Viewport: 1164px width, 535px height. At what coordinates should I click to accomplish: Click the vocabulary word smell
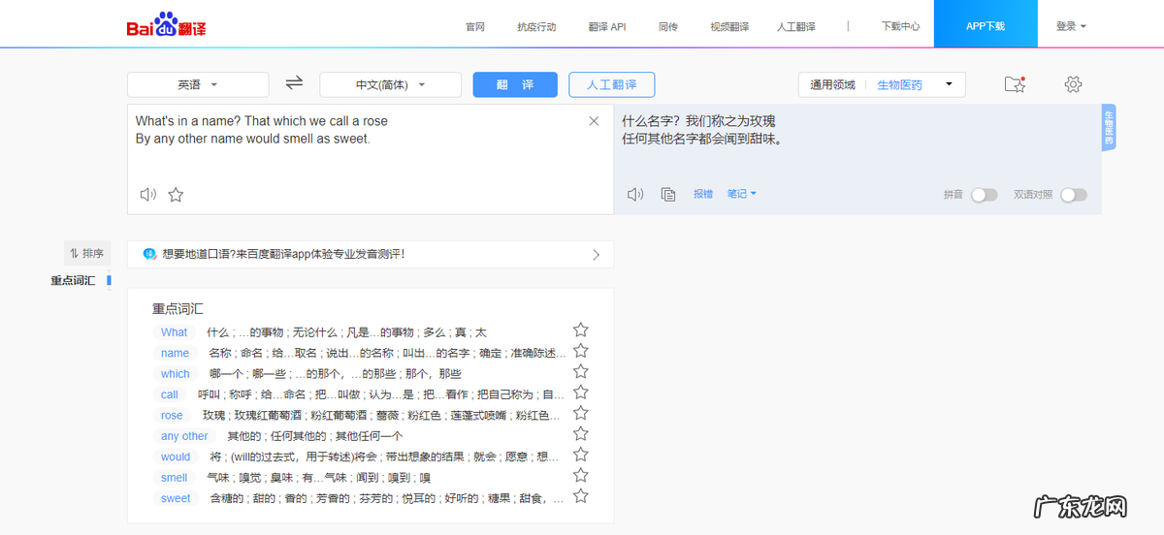175,477
